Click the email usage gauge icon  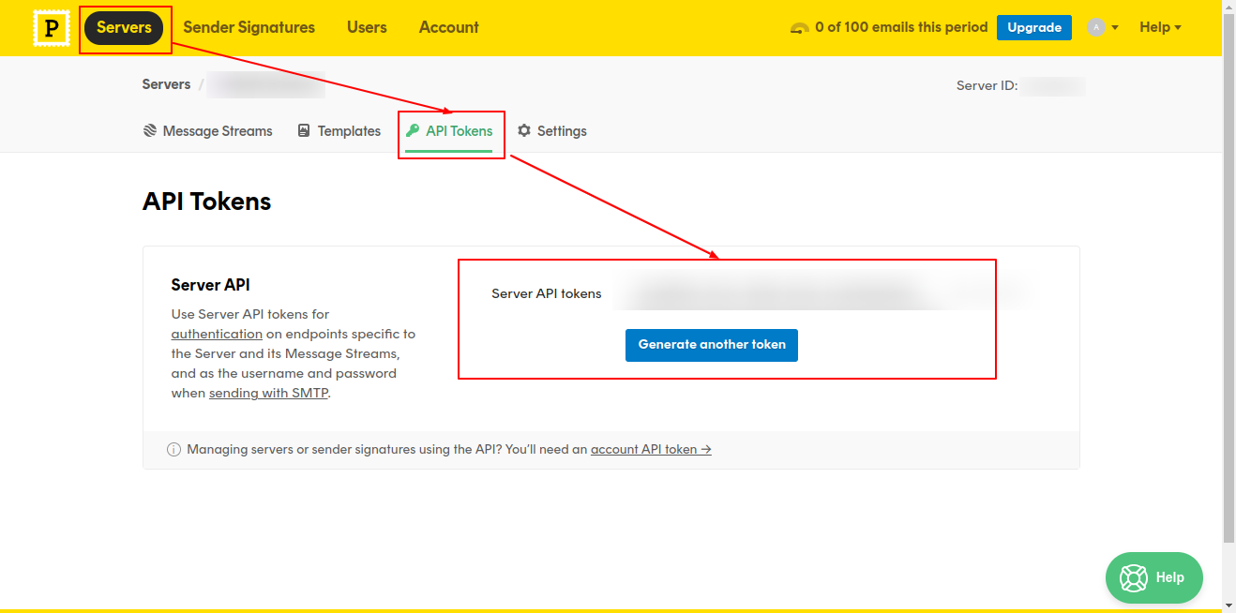click(800, 28)
